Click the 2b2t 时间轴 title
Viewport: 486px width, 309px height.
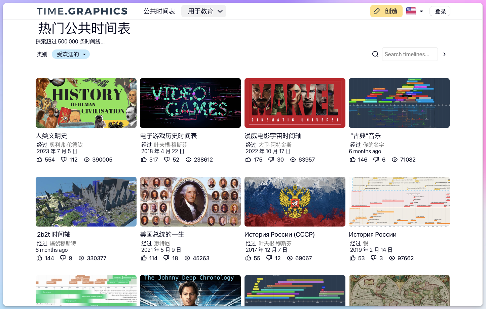coord(53,234)
